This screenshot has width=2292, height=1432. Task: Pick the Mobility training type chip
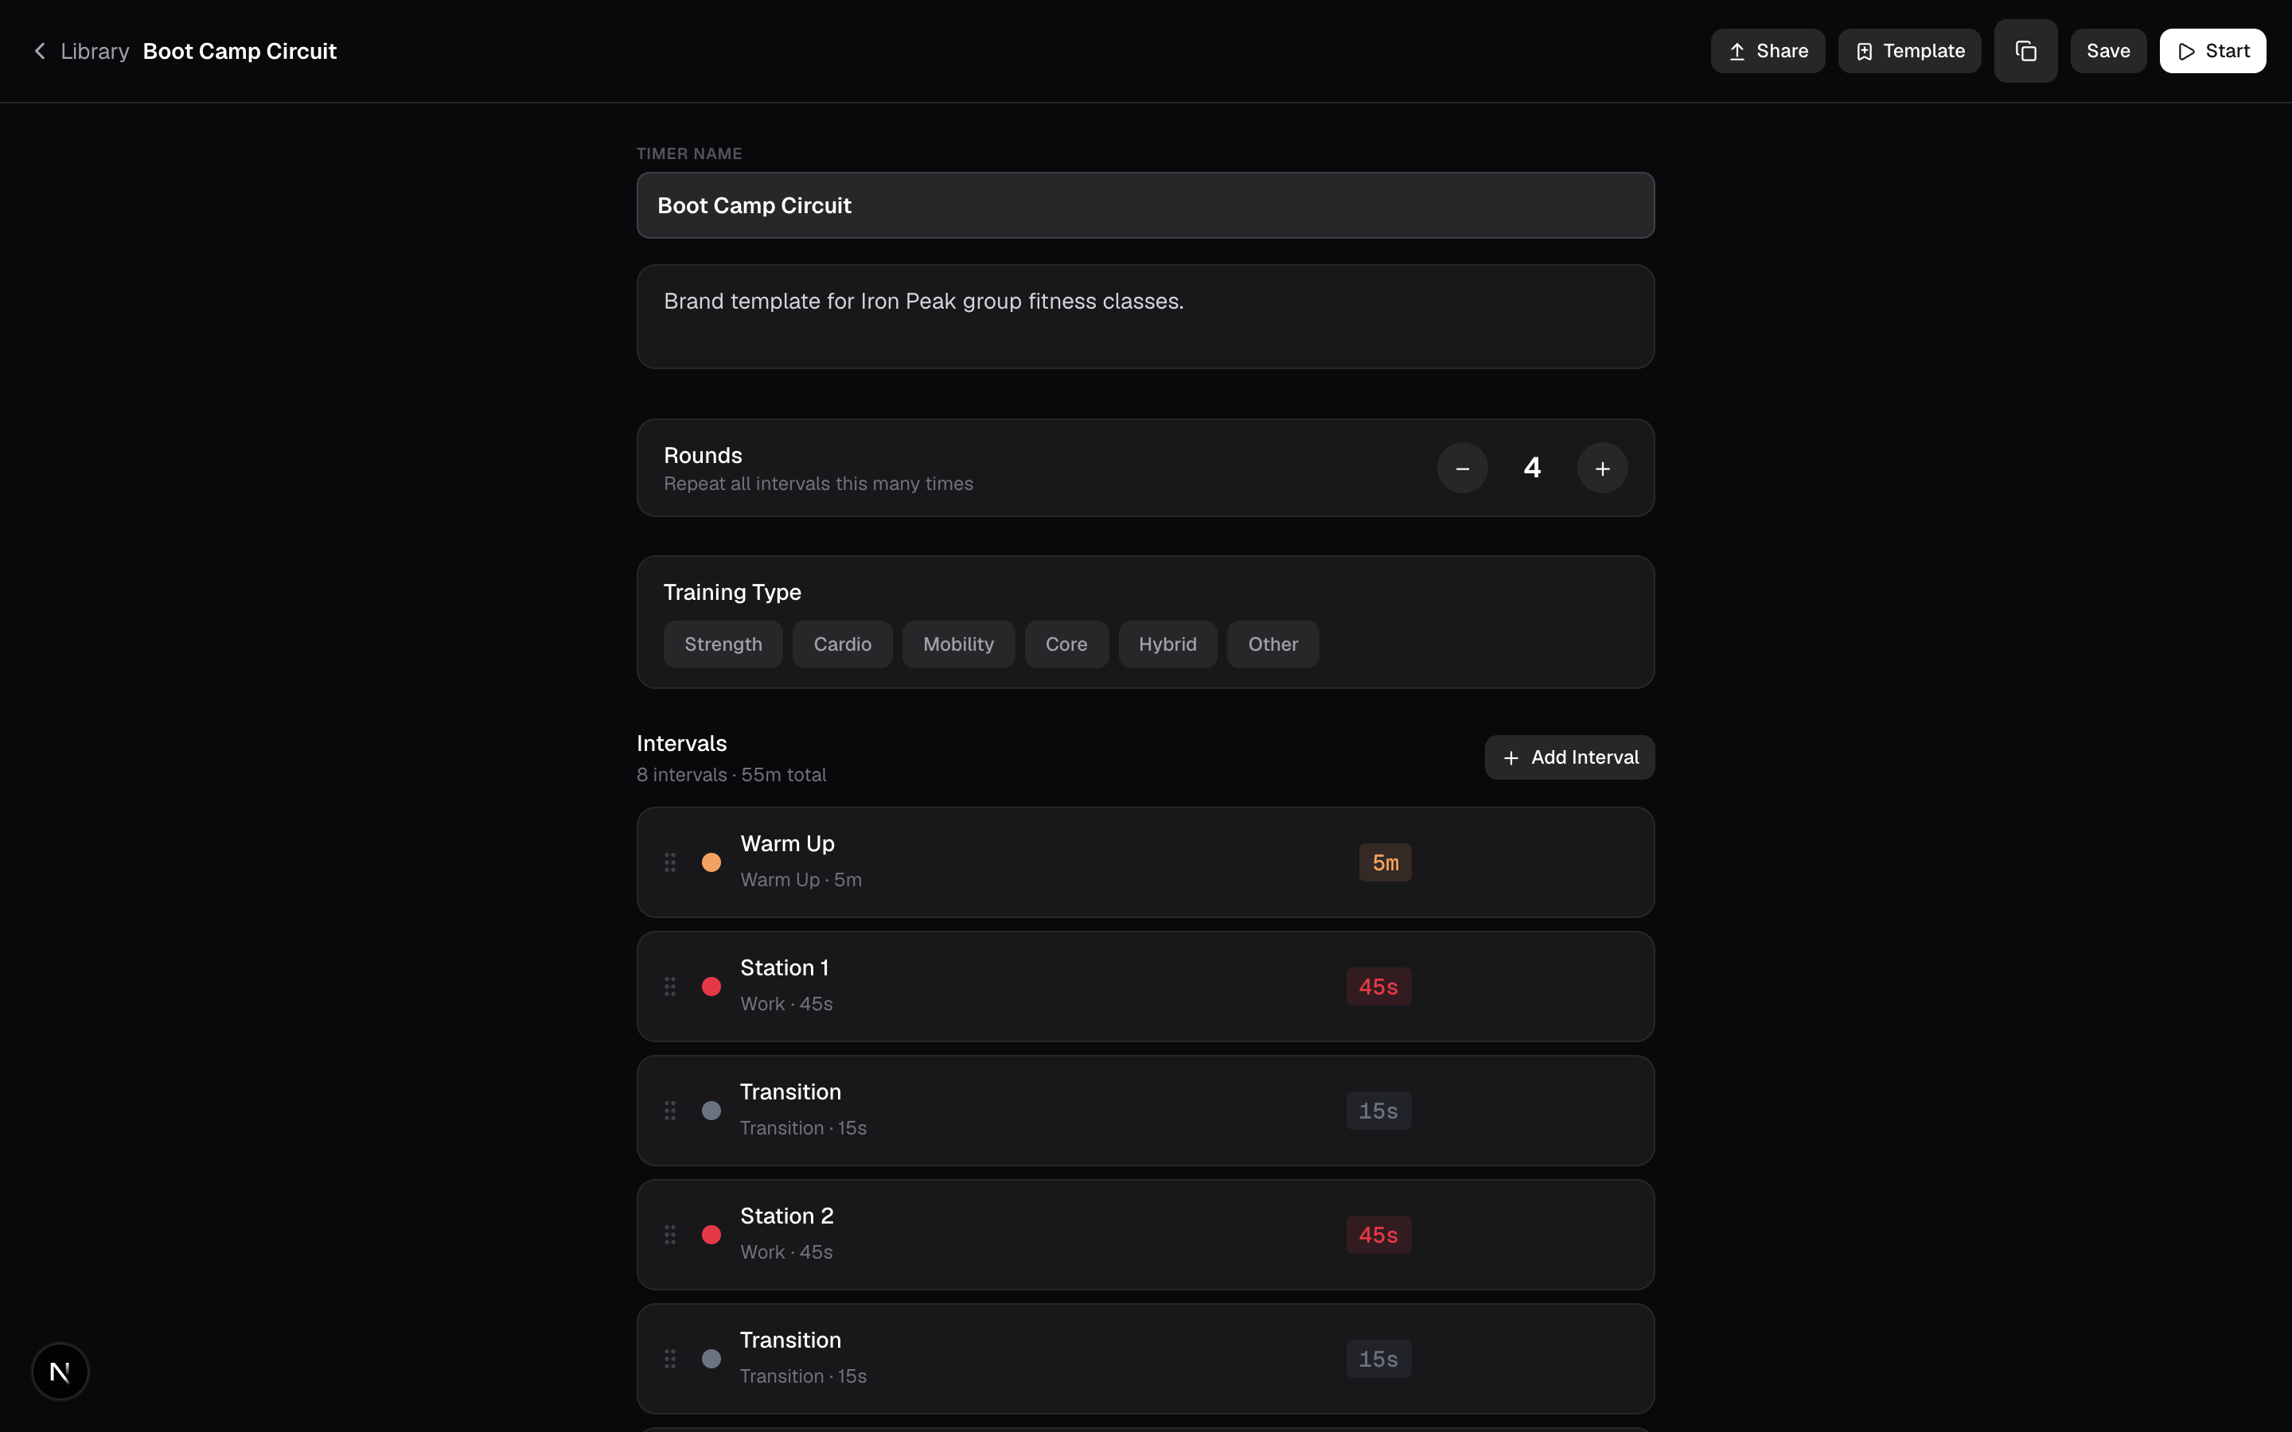pyautogui.click(x=957, y=644)
